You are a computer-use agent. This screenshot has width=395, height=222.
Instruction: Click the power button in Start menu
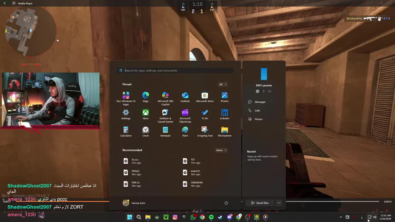226,203
